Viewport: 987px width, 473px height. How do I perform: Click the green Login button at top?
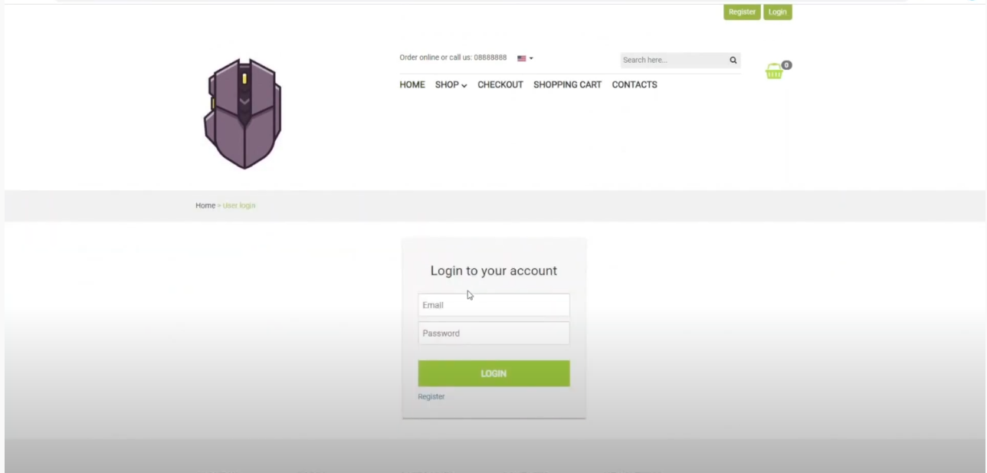(x=778, y=12)
